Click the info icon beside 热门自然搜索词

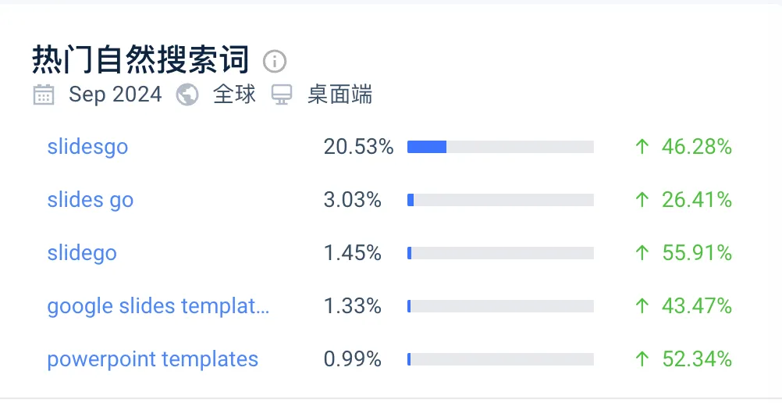(275, 61)
